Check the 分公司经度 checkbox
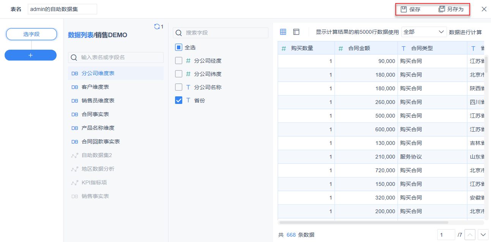The width and height of the screenshot is (491, 242). tap(179, 61)
